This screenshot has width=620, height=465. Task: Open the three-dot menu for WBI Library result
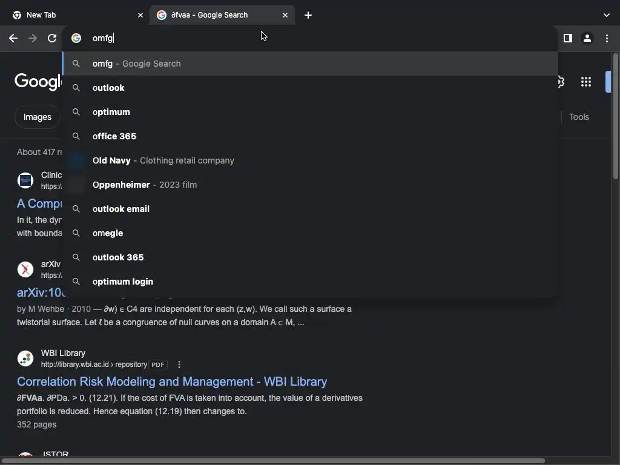tap(179, 364)
